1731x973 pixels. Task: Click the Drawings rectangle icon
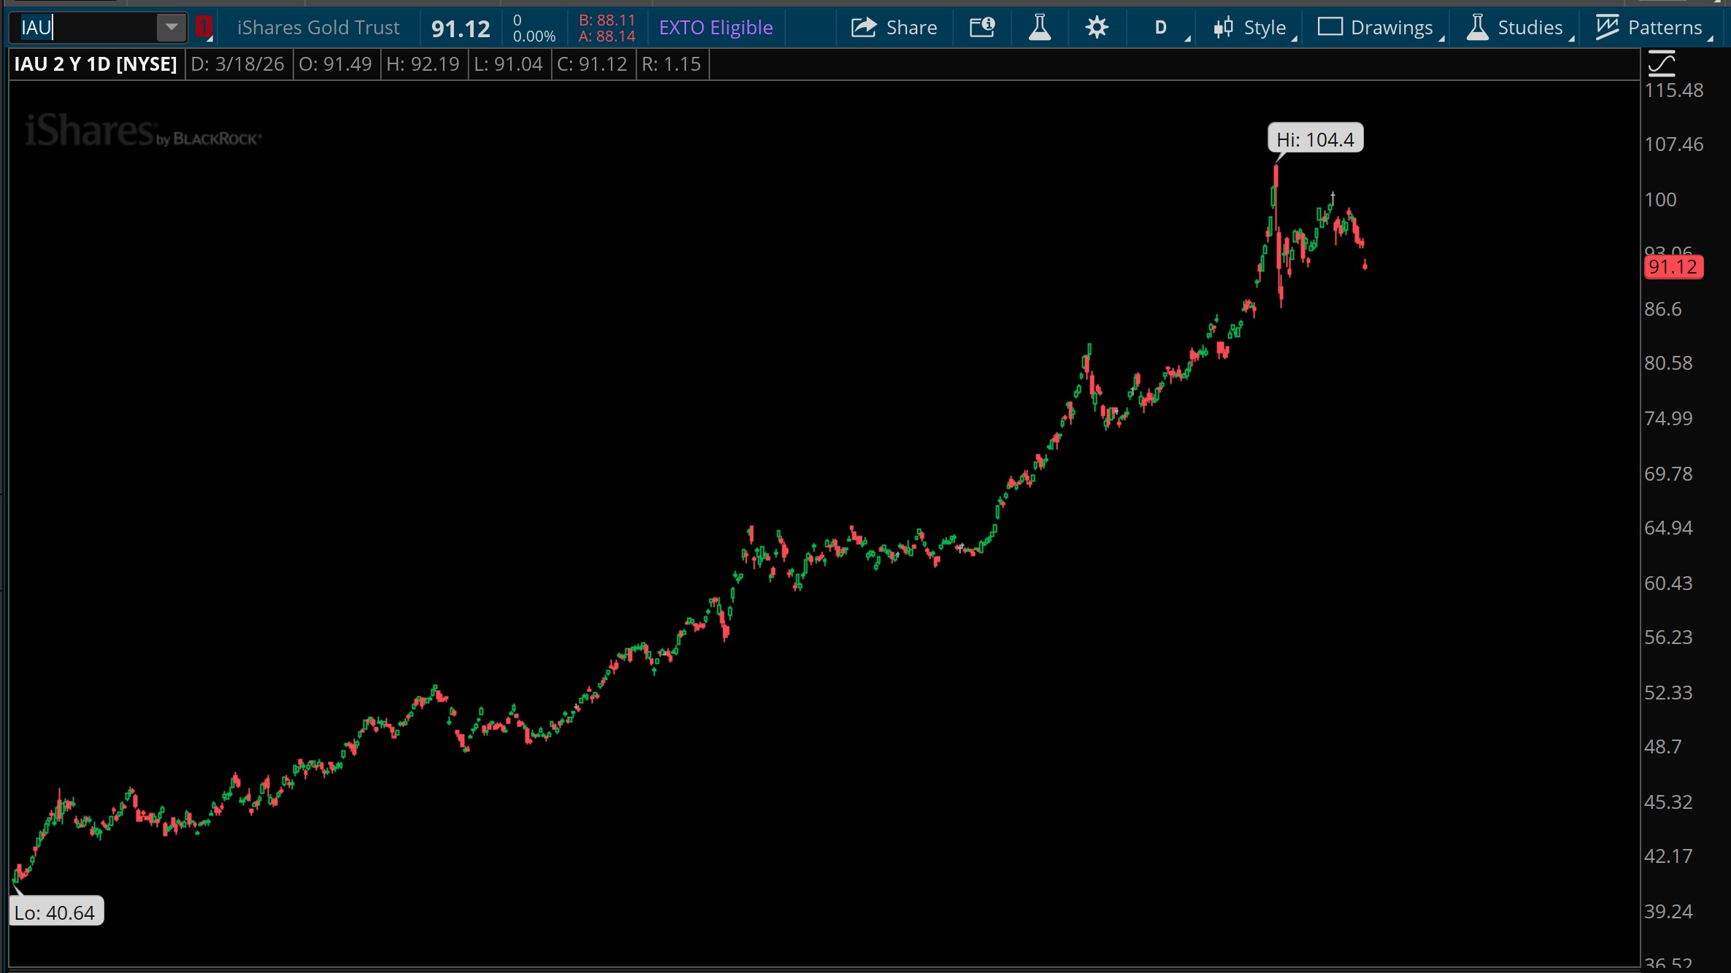click(x=1330, y=28)
